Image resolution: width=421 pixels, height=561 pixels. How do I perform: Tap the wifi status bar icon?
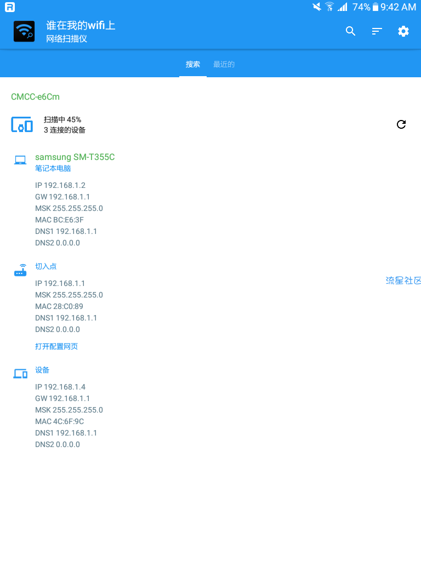(x=329, y=7)
